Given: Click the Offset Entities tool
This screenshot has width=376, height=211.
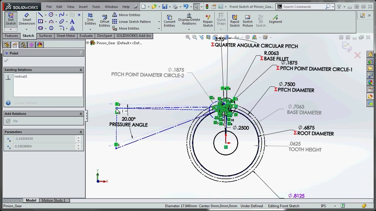Looking at the screenshot, I should [x=104, y=21].
